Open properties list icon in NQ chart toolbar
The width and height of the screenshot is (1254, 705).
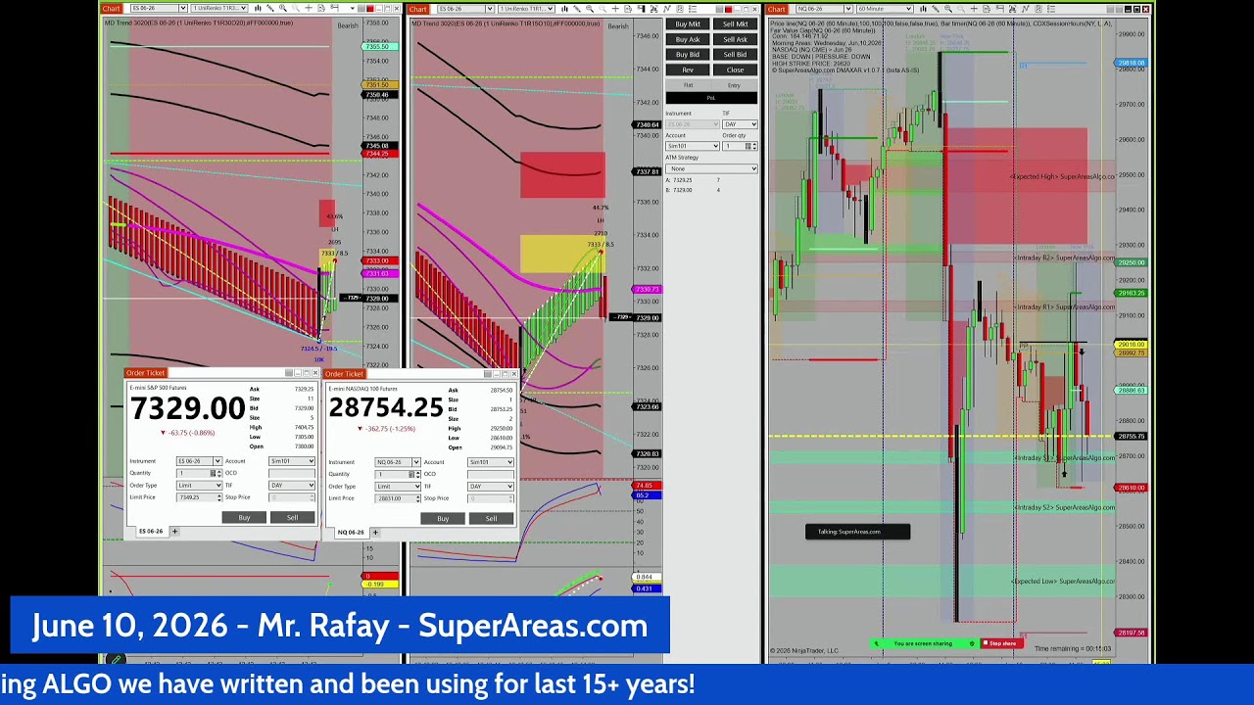pyautogui.click(x=1051, y=9)
